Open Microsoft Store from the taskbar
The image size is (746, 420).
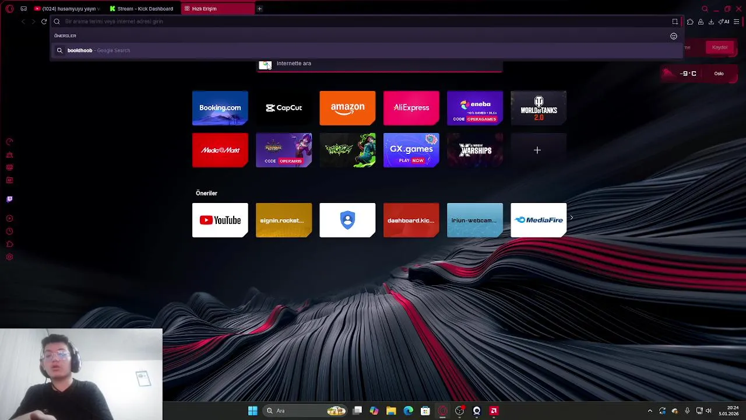[425, 411]
